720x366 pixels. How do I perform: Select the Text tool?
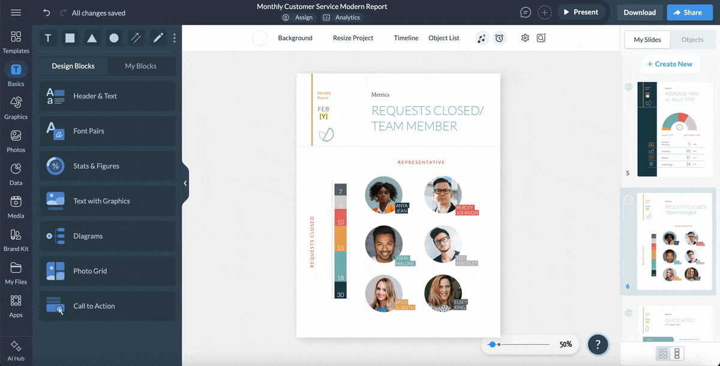click(x=47, y=37)
